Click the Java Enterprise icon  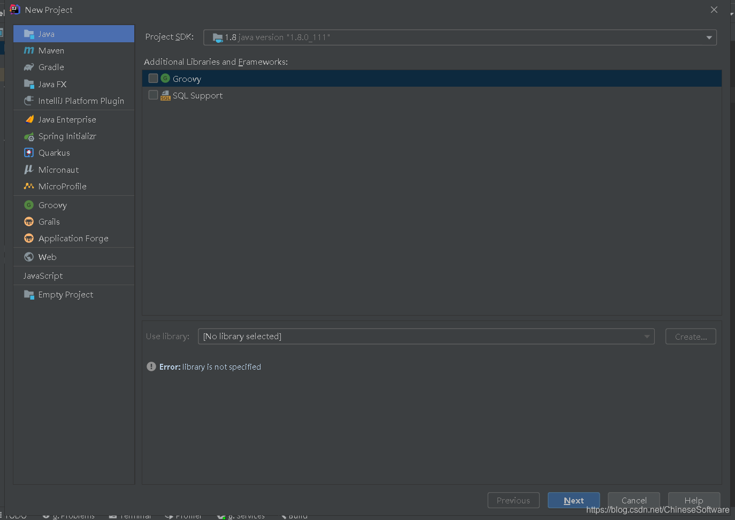pos(29,119)
